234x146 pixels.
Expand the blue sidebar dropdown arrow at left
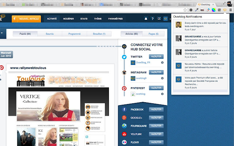[2, 33]
